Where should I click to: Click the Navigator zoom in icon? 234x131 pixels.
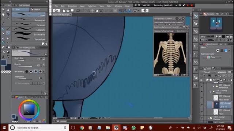tap(220, 36)
